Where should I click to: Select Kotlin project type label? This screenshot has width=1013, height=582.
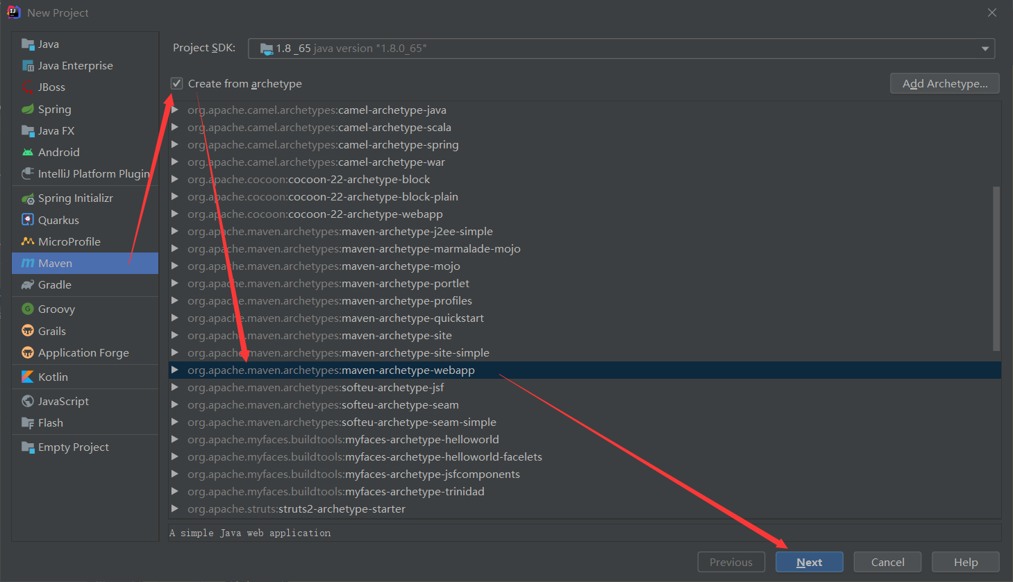coord(53,377)
